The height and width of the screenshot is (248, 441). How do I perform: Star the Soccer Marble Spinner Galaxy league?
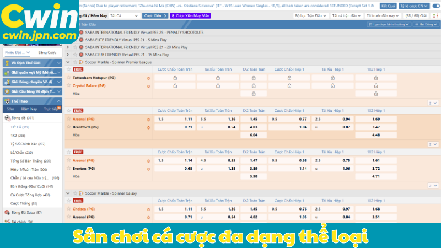click(74, 193)
